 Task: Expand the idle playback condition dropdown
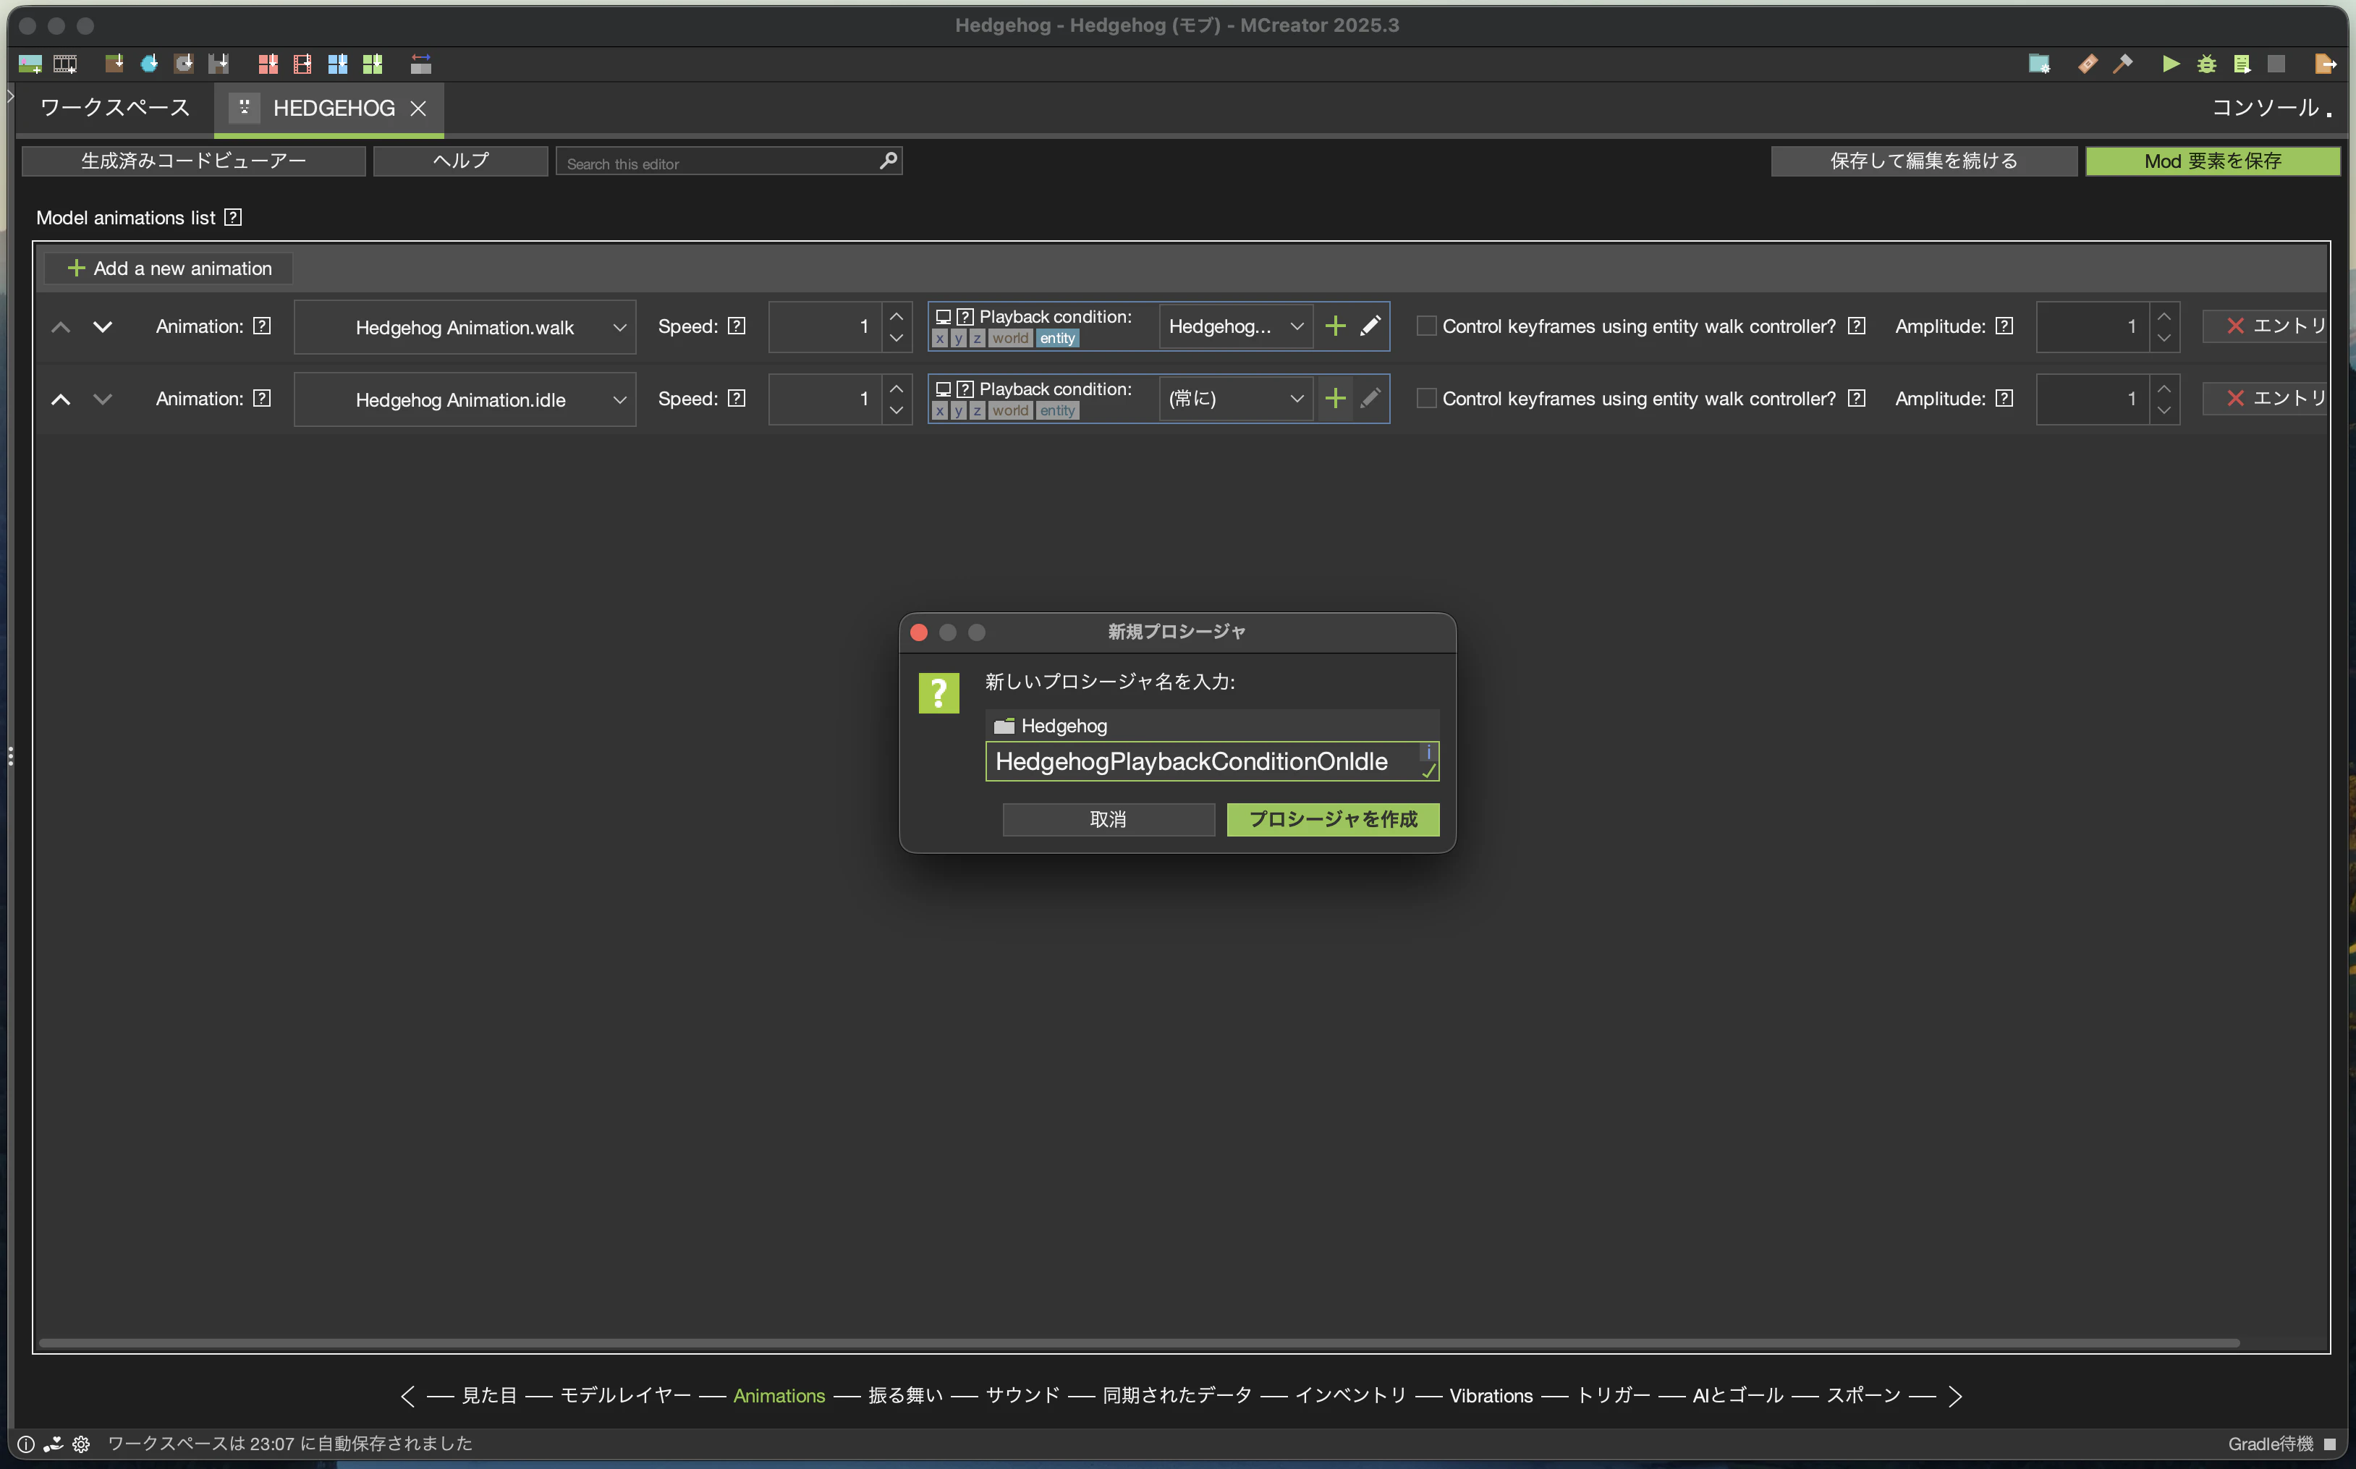(1235, 398)
